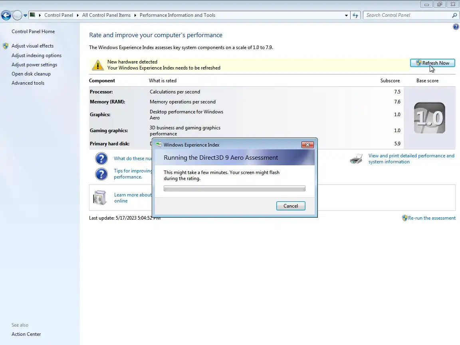The height and width of the screenshot is (345, 460).
Task: Click the assessment progress bar
Action: coord(234,188)
